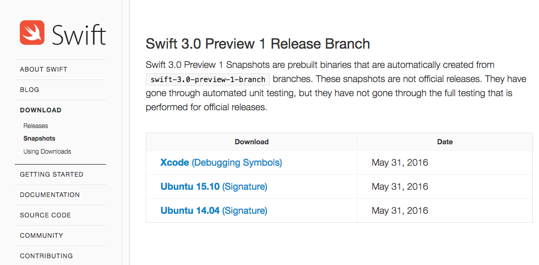The width and height of the screenshot is (539, 265).
Task: Go to the Source Code page
Action: coord(45,215)
